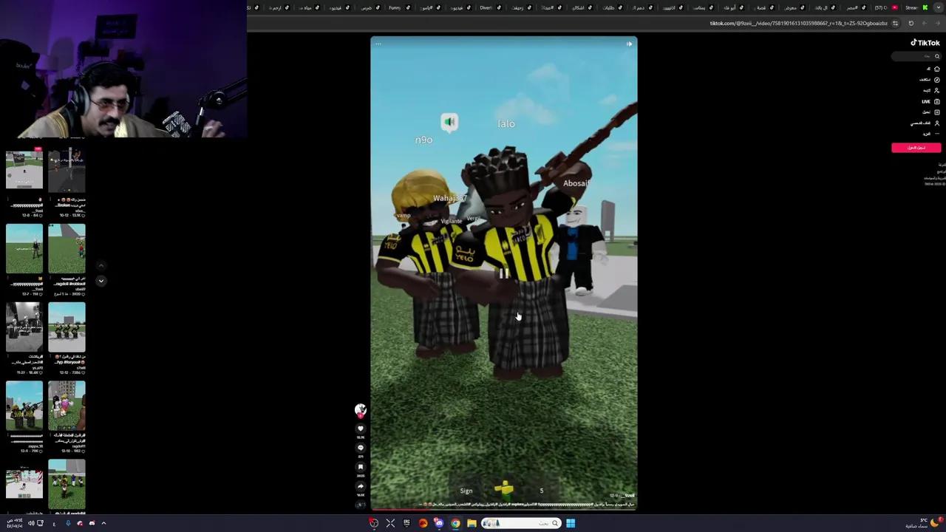This screenshot has height=532, width=946.
Task: Click the TikTok search field
Action: (916, 56)
